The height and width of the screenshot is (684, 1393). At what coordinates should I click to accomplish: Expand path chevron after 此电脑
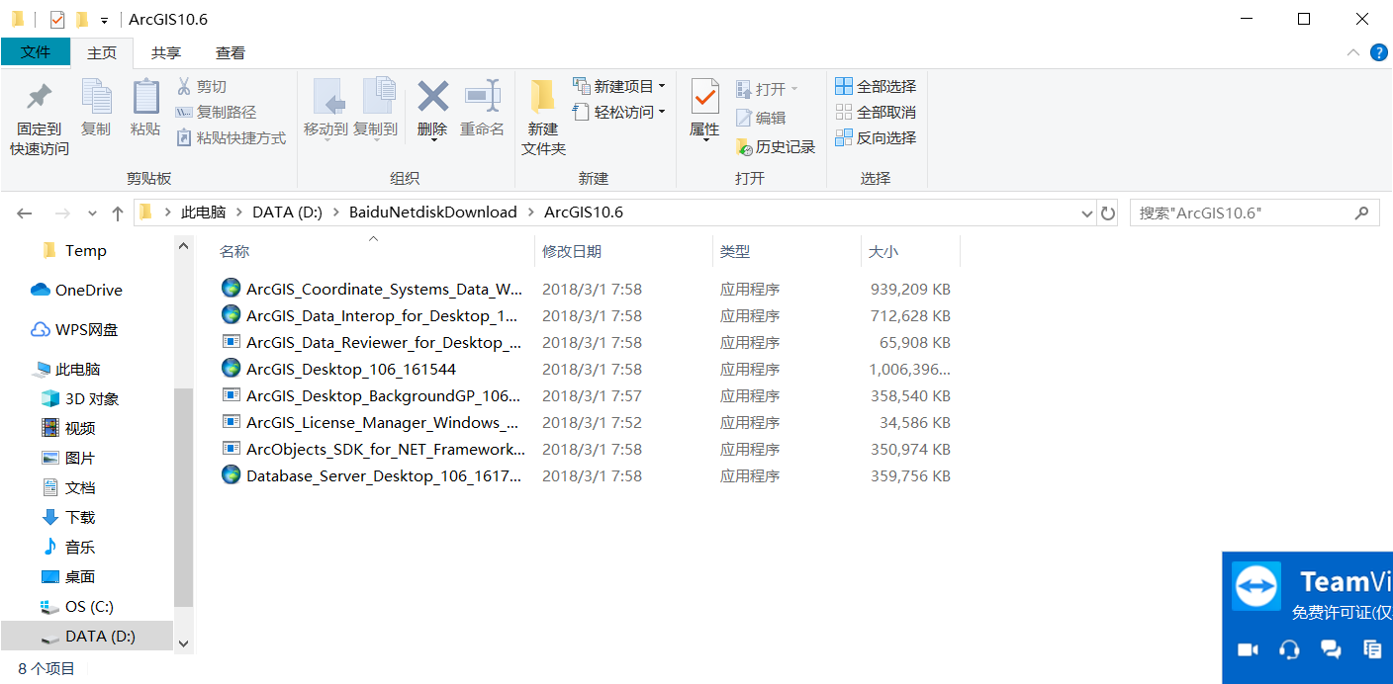(x=238, y=213)
